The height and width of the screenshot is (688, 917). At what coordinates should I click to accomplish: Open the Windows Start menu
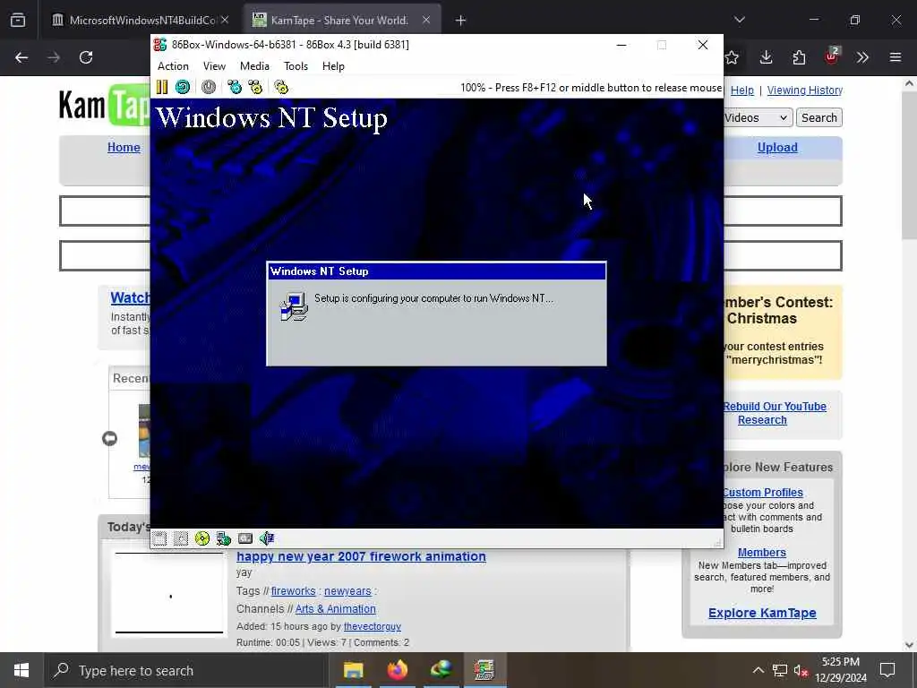click(21, 670)
